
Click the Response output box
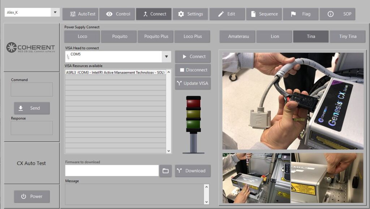tap(32, 128)
